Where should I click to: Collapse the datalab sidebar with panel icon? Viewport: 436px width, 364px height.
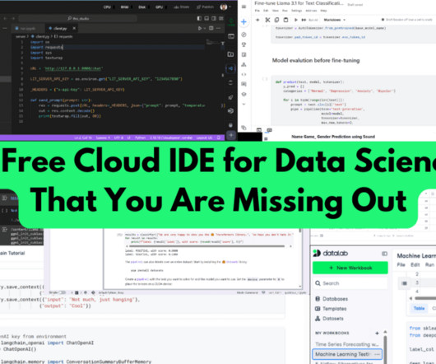384,254
